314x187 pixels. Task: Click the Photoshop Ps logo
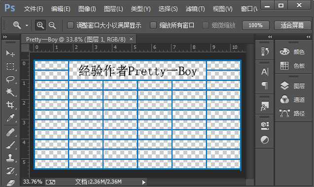click(x=10, y=8)
